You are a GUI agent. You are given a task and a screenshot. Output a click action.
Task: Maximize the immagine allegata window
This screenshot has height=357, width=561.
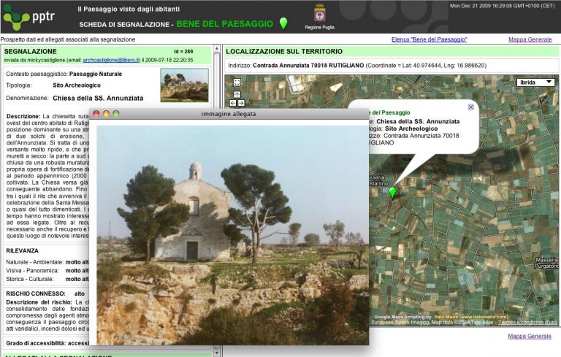pos(116,114)
